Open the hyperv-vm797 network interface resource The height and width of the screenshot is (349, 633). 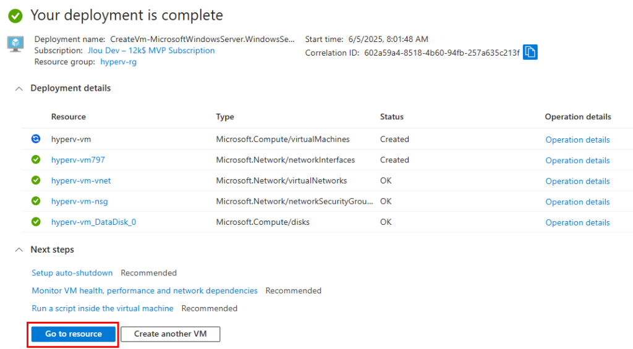coord(78,160)
